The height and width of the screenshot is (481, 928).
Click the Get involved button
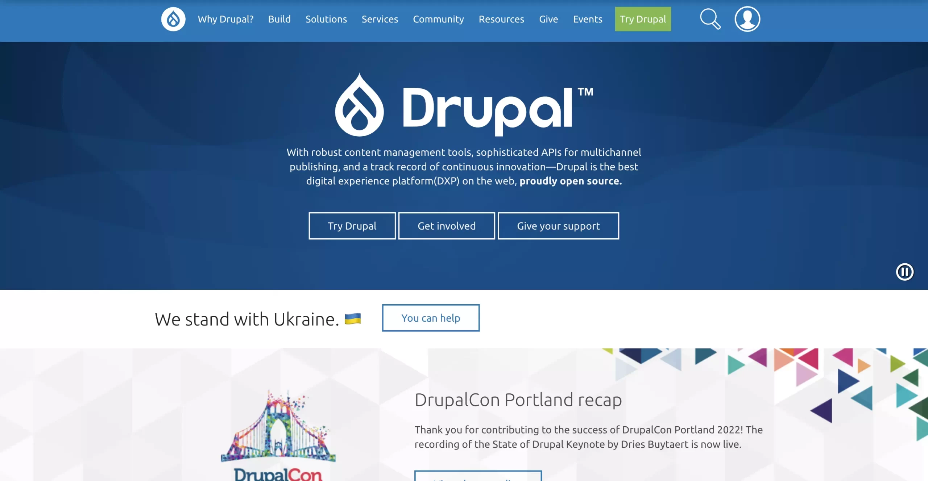(x=446, y=226)
